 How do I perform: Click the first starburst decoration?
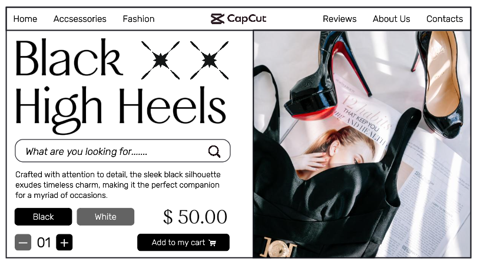(x=160, y=60)
